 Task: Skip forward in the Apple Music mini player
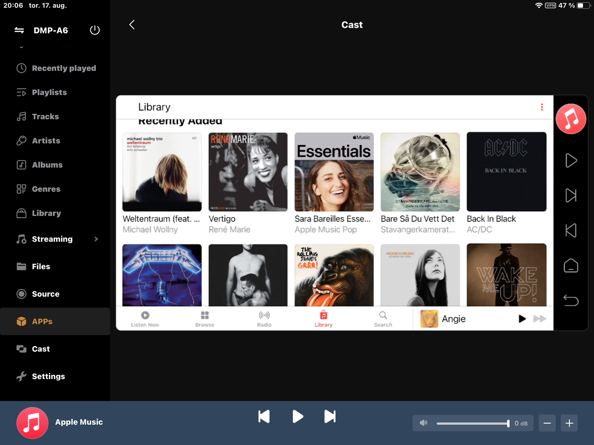pos(540,319)
